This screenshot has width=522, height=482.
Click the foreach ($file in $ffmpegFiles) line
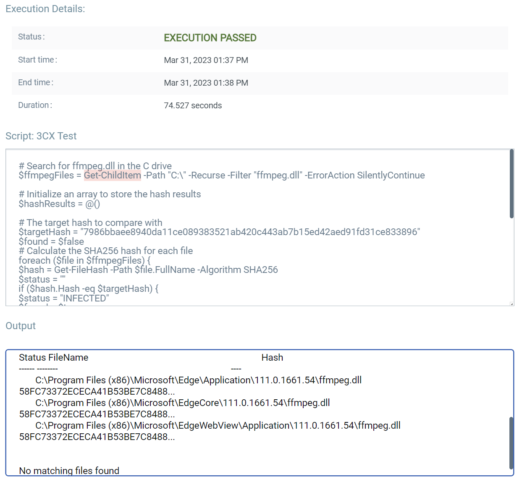(x=85, y=260)
